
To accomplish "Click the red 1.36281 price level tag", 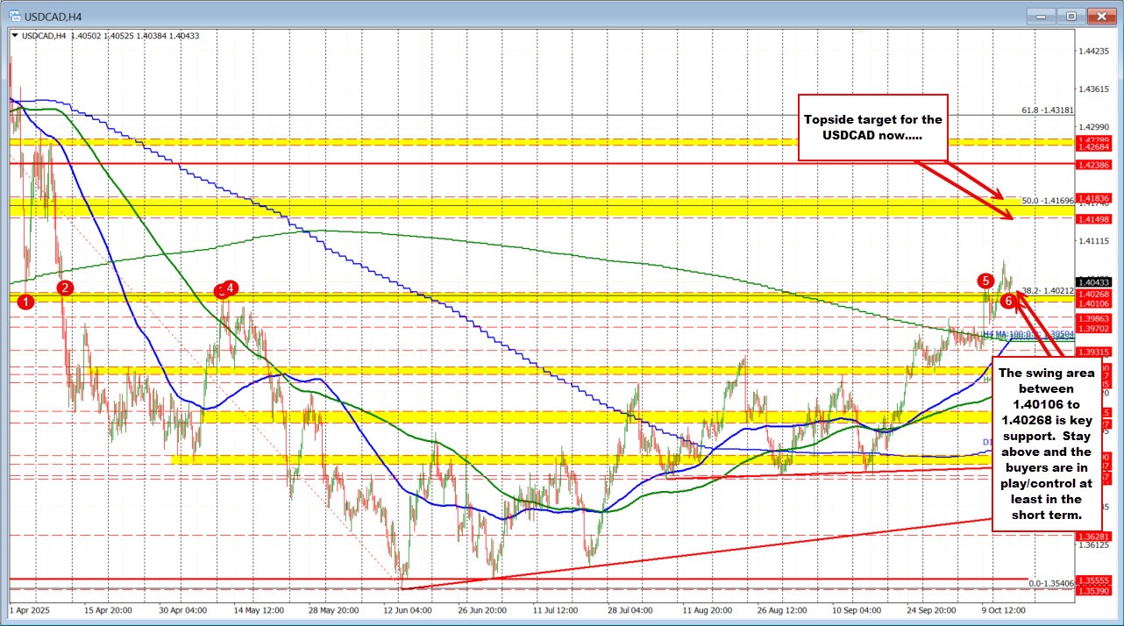I will pyautogui.click(x=1095, y=536).
